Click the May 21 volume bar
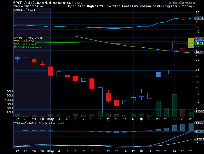204x154 pixels. [166, 112]
